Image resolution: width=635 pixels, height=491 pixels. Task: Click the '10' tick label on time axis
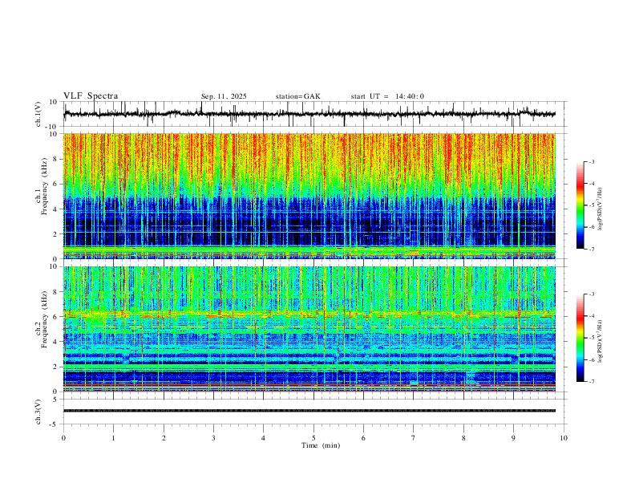click(564, 438)
